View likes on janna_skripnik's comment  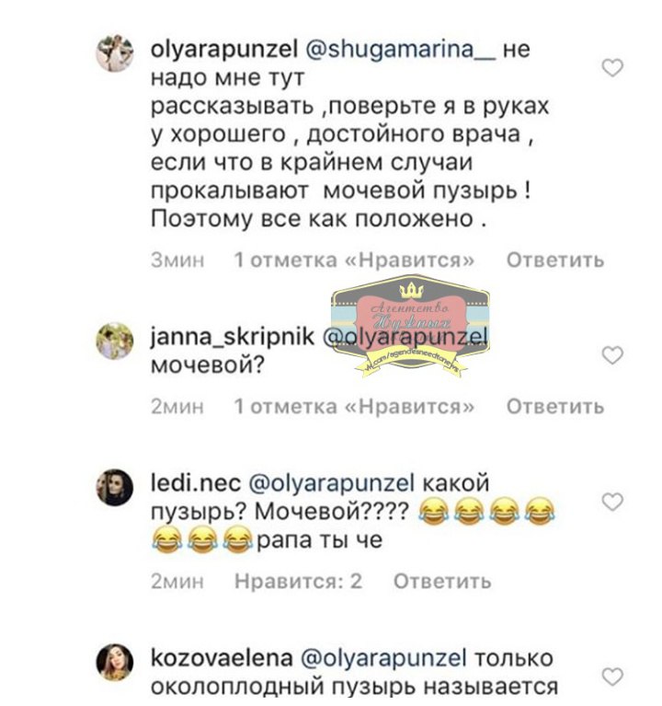pyautogui.click(x=354, y=406)
